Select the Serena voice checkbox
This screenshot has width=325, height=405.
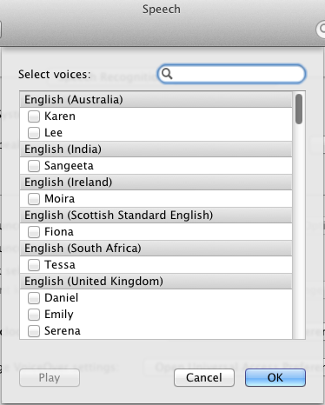click(34, 331)
